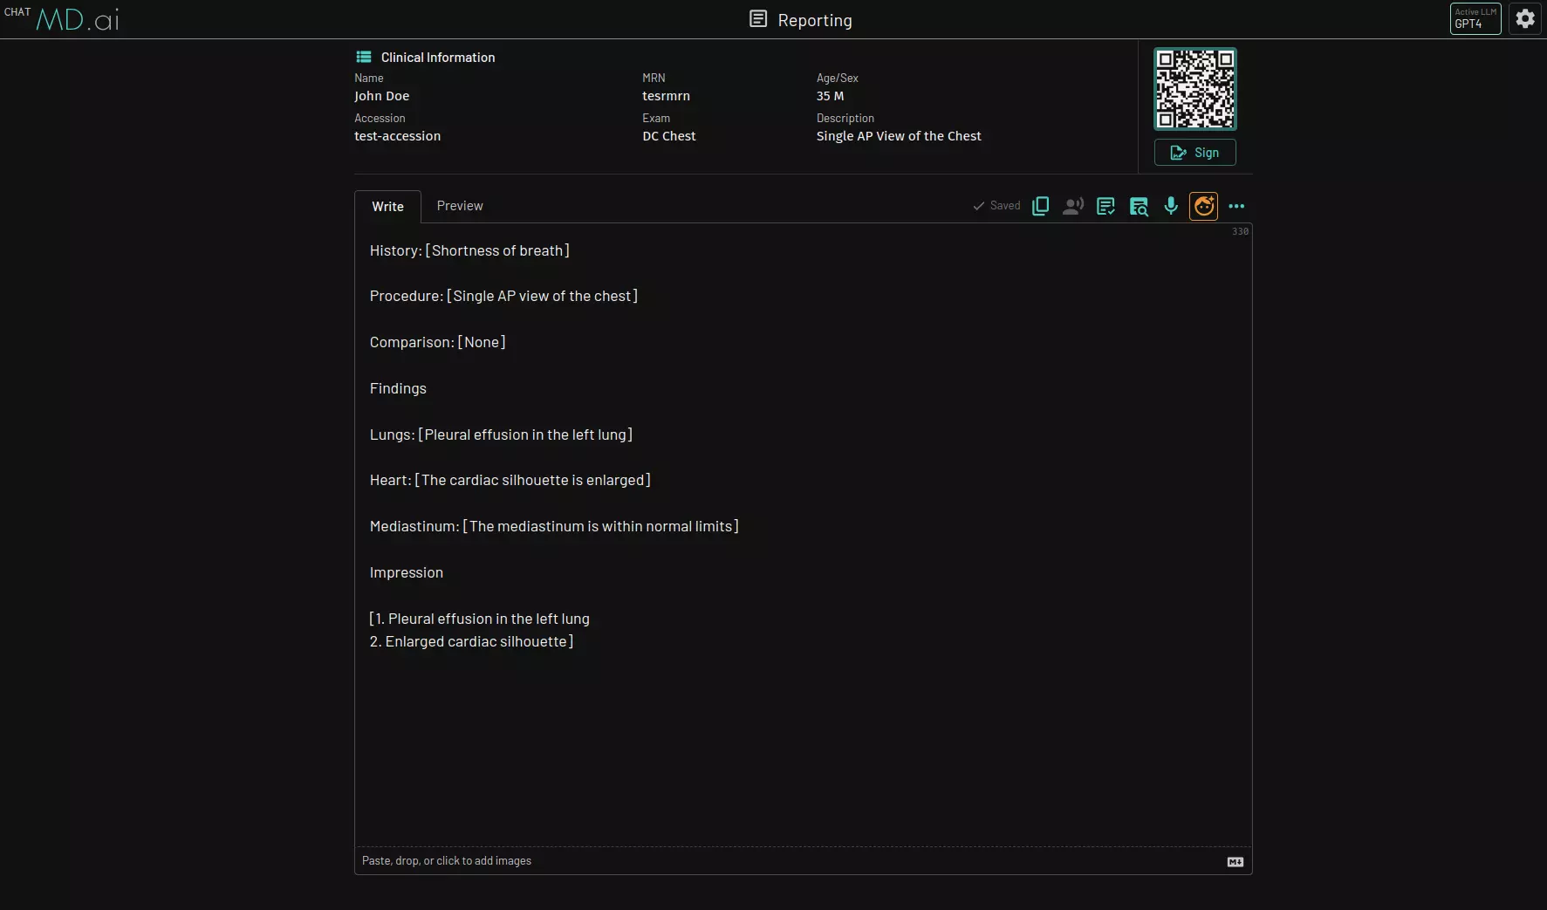Image resolution: width=1547 pixels, height=910 pixels.
Task: Switch to the Preview tab
Action: click(460, 206)
